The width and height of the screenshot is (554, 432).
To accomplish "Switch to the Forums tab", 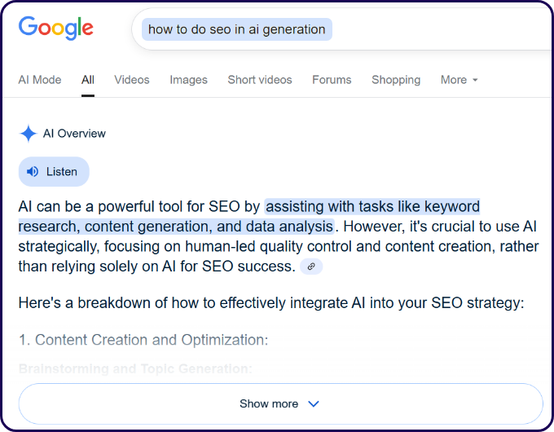I will (332, 80).
